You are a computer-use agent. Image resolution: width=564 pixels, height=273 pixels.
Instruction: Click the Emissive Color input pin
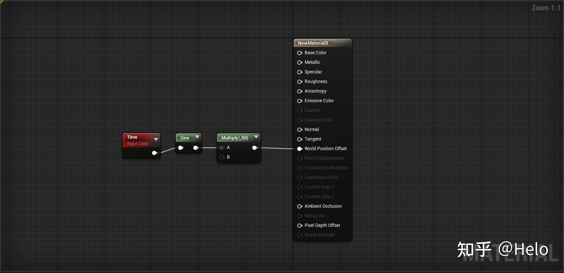click(x=299, y=101)
